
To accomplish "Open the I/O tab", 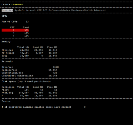I will coord(45,10).
